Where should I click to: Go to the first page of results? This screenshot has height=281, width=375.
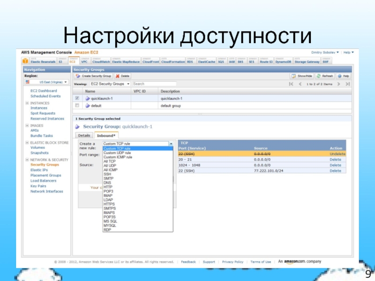(291, 84)
